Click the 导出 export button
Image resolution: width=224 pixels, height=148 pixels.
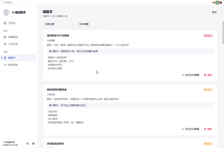click(214, 12)
